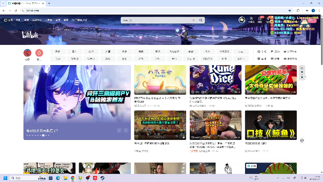Click the 纪录片 category button
323x182 pixels.
91,59
